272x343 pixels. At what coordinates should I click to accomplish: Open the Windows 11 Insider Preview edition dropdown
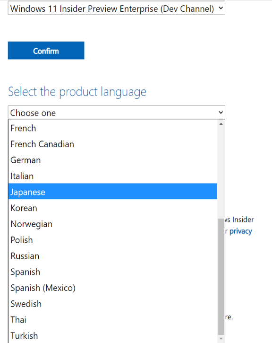point(116,9)
